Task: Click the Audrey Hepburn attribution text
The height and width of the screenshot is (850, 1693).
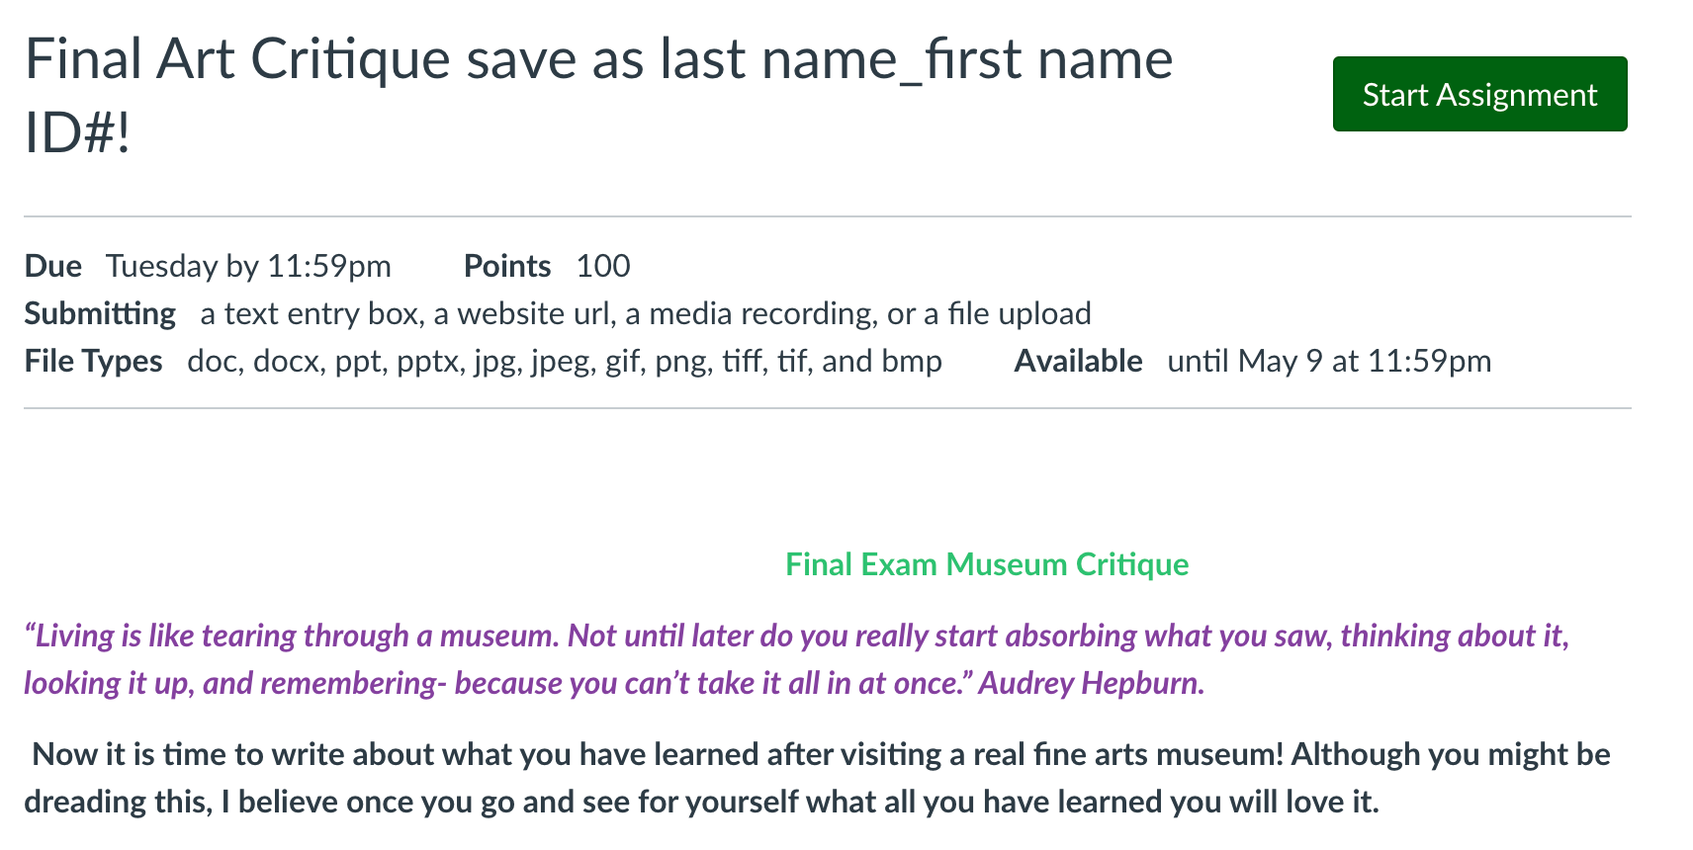Action: click(1092, 683)
